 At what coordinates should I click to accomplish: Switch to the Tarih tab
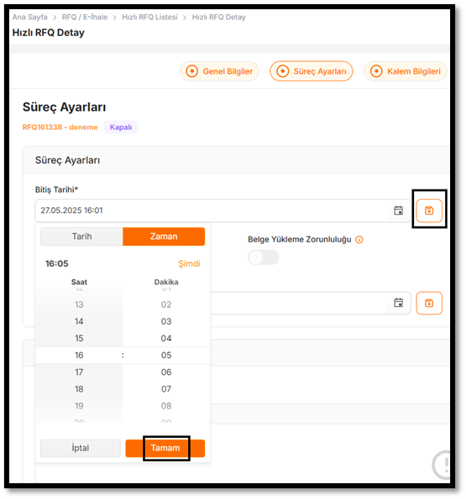click(x=81, y=237)
